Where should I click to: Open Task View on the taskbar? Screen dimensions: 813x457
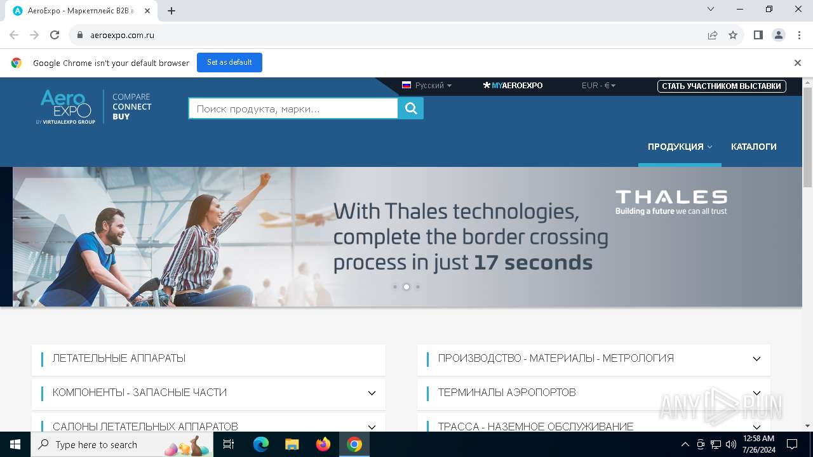(229, 444)
